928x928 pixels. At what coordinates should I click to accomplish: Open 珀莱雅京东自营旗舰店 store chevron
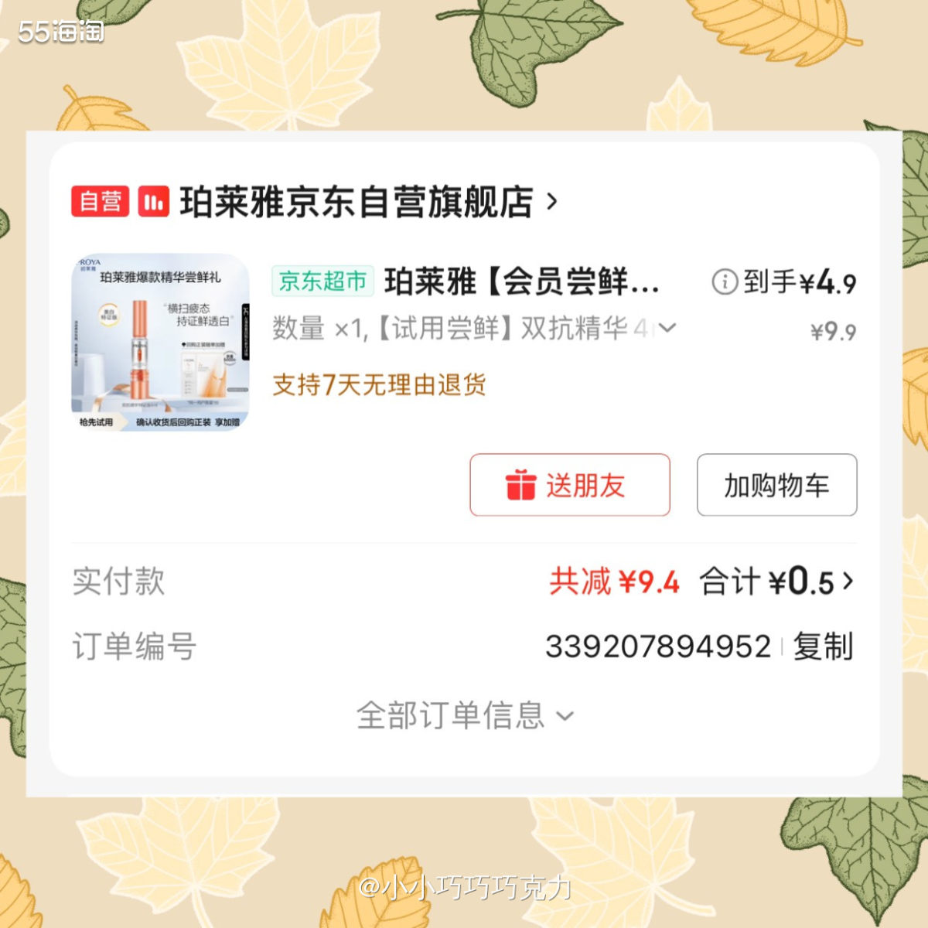551,202
